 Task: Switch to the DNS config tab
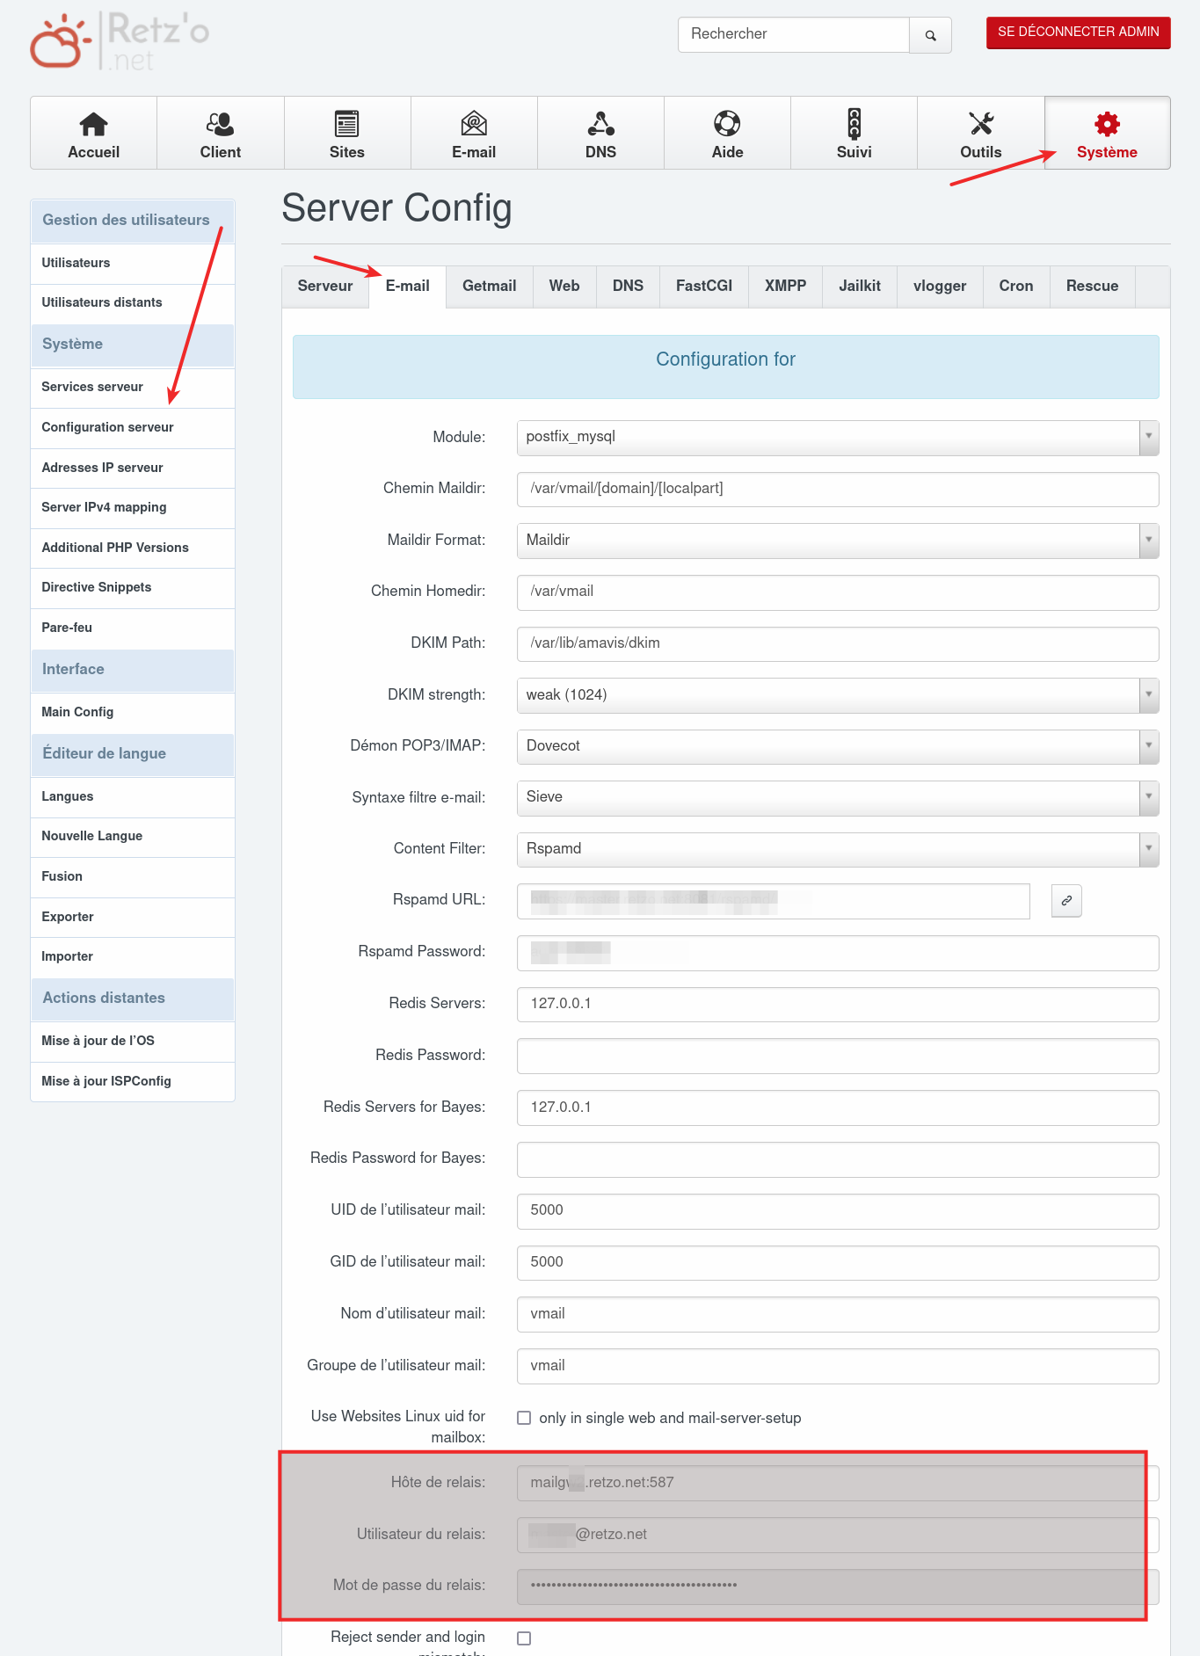(629, 287)
